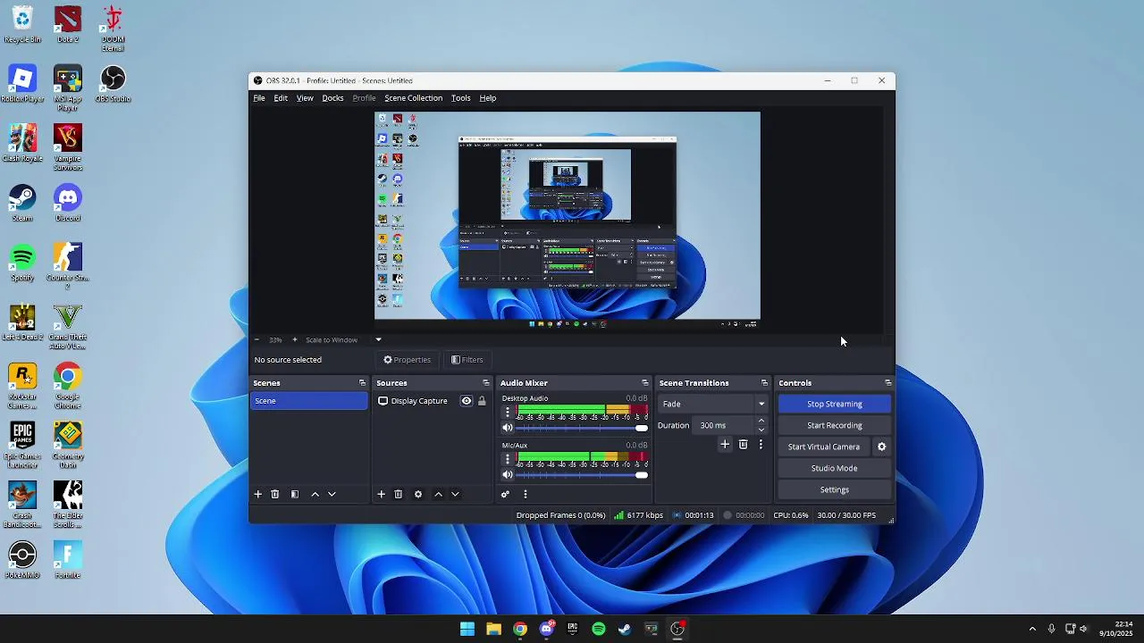Open Desktop Audio options three-dot menu
Viewport: 1144px width, 643px height.
pos(508,412)
